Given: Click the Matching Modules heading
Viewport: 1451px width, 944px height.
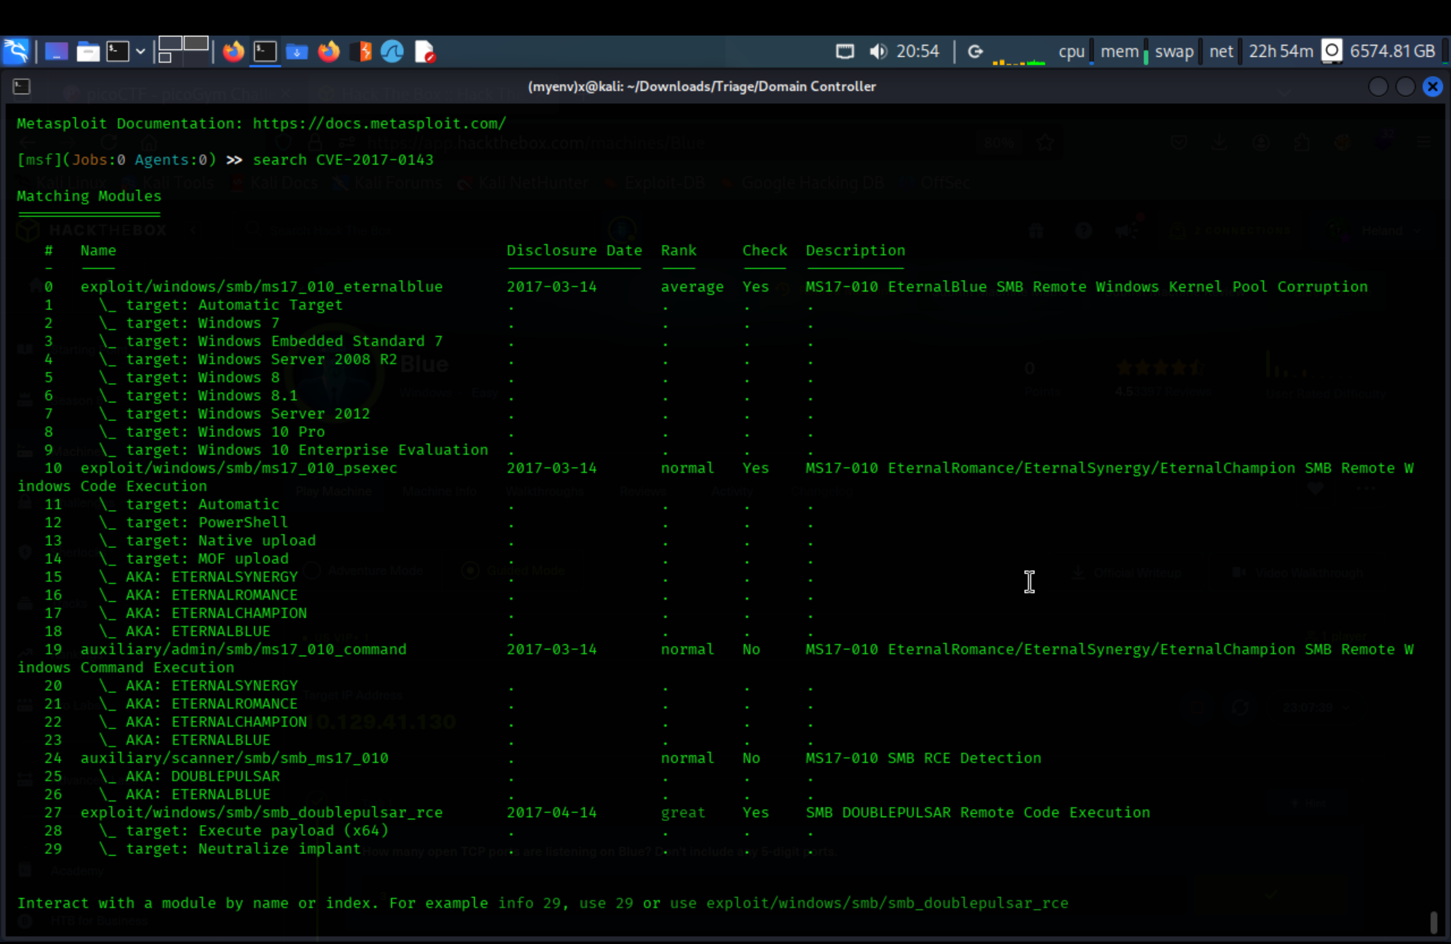Looking at the screenshot, I should tap(89, 196).
